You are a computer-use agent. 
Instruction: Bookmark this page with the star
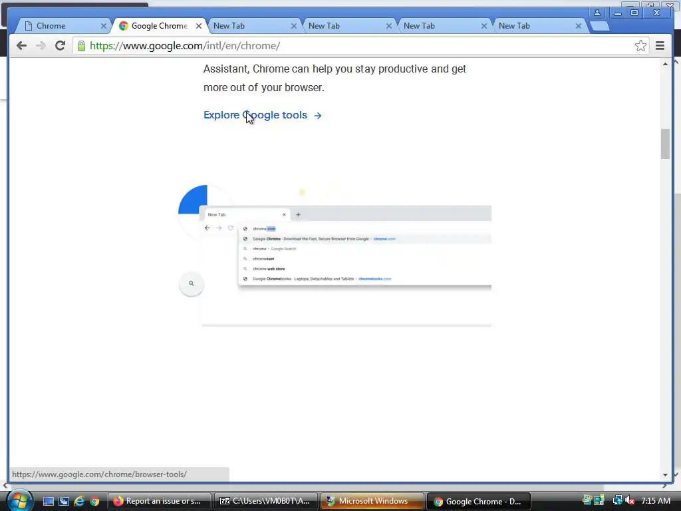click(640, 46)
